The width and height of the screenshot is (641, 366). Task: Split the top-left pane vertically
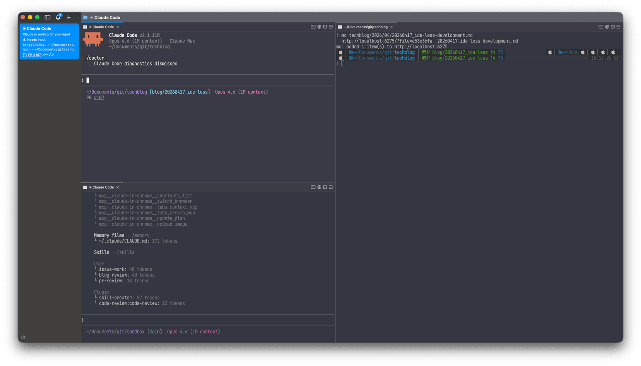coord(325,27)
